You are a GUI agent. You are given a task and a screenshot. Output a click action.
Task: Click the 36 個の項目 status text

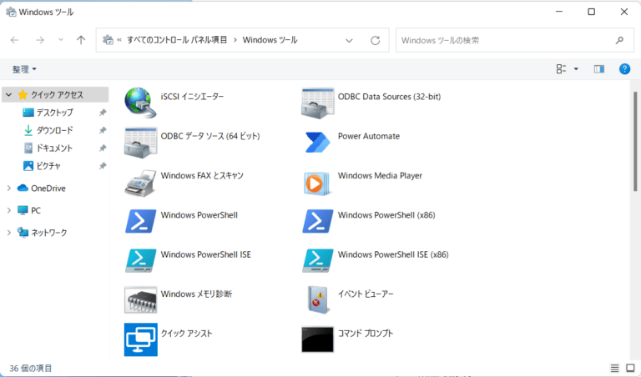[x=31, y=369]
